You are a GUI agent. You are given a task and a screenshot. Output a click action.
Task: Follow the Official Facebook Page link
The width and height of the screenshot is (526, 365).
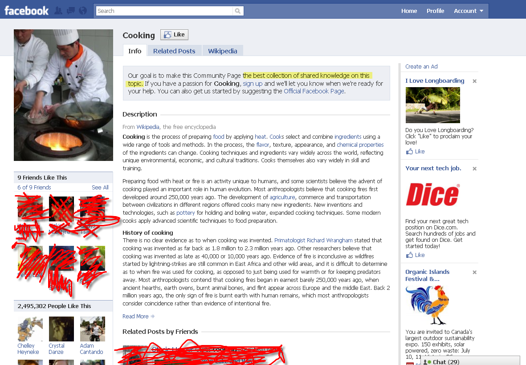314,91
